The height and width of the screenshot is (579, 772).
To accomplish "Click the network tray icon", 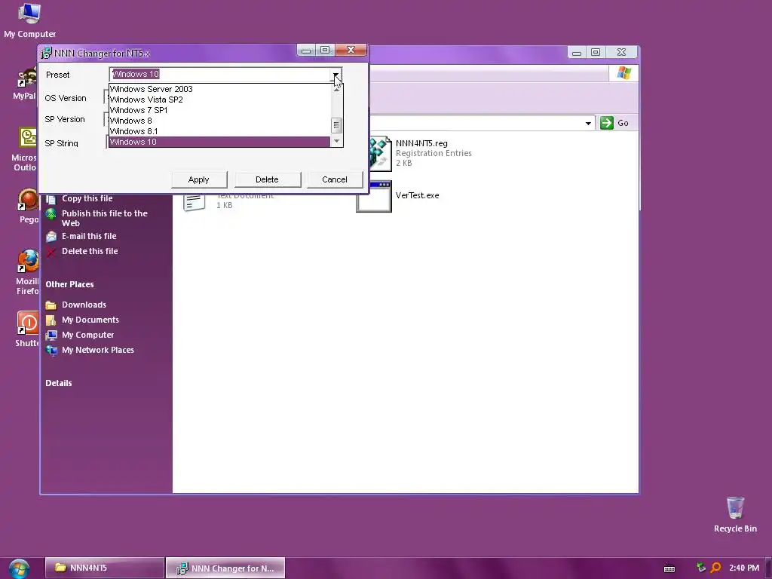I will coord(700,568).
